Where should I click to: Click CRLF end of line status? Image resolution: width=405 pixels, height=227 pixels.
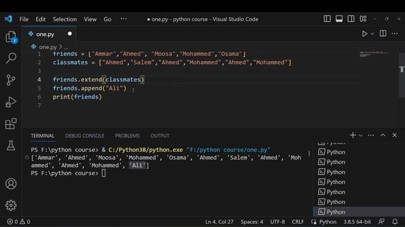298,221
